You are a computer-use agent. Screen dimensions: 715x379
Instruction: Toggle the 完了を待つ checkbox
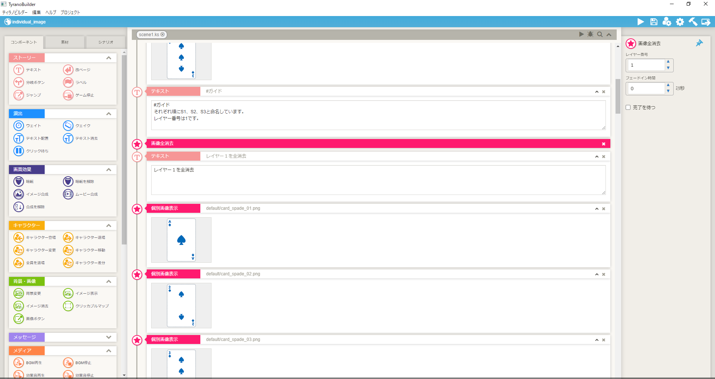[628, 107]
